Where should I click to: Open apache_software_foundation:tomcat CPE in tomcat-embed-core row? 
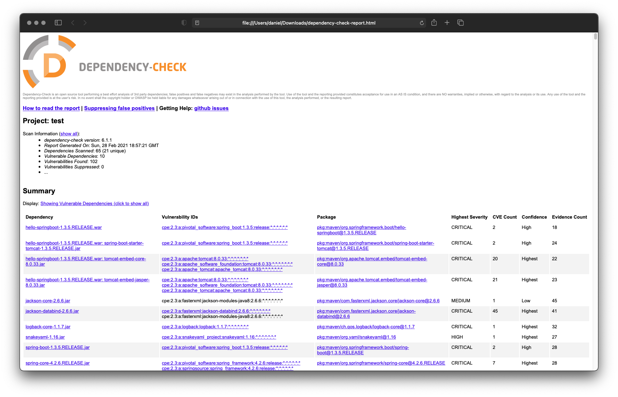click(x=227, y=264)
